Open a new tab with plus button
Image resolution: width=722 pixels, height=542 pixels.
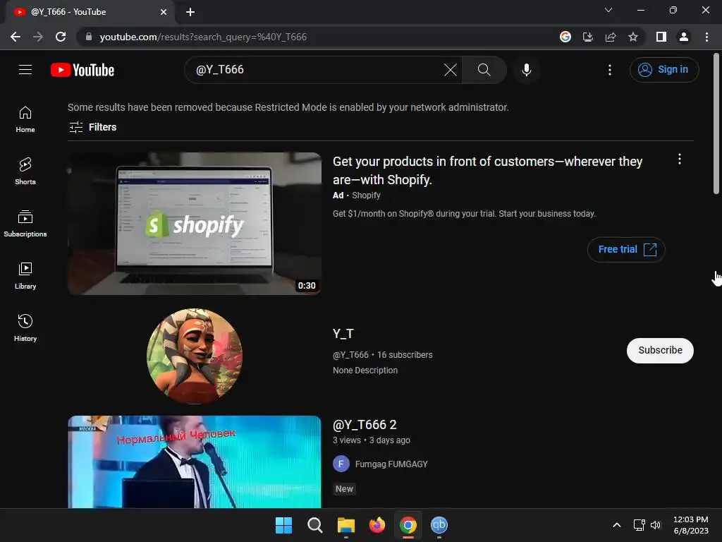(x=190, y=12)
